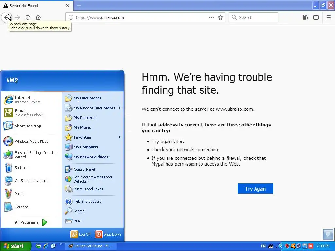Open E-mail Microsoft Outlook entry
The width and height of the screenshot is (335, 251).
(x=31, y=113)
